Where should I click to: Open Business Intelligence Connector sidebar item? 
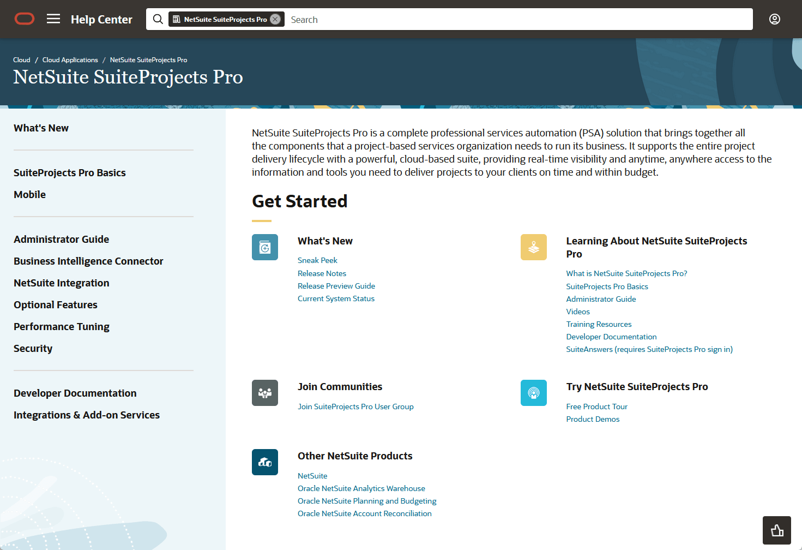pos(88,261)
